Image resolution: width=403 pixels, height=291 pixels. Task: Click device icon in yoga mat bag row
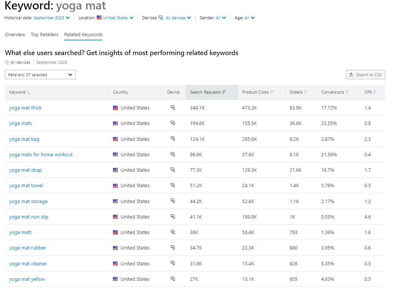(173, 139)
